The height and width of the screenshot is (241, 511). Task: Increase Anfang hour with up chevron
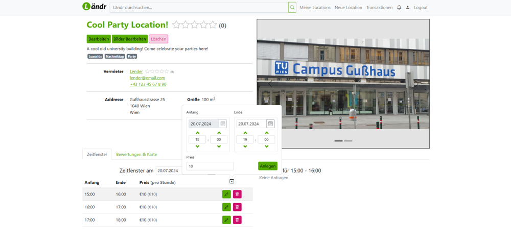point(197,133)
